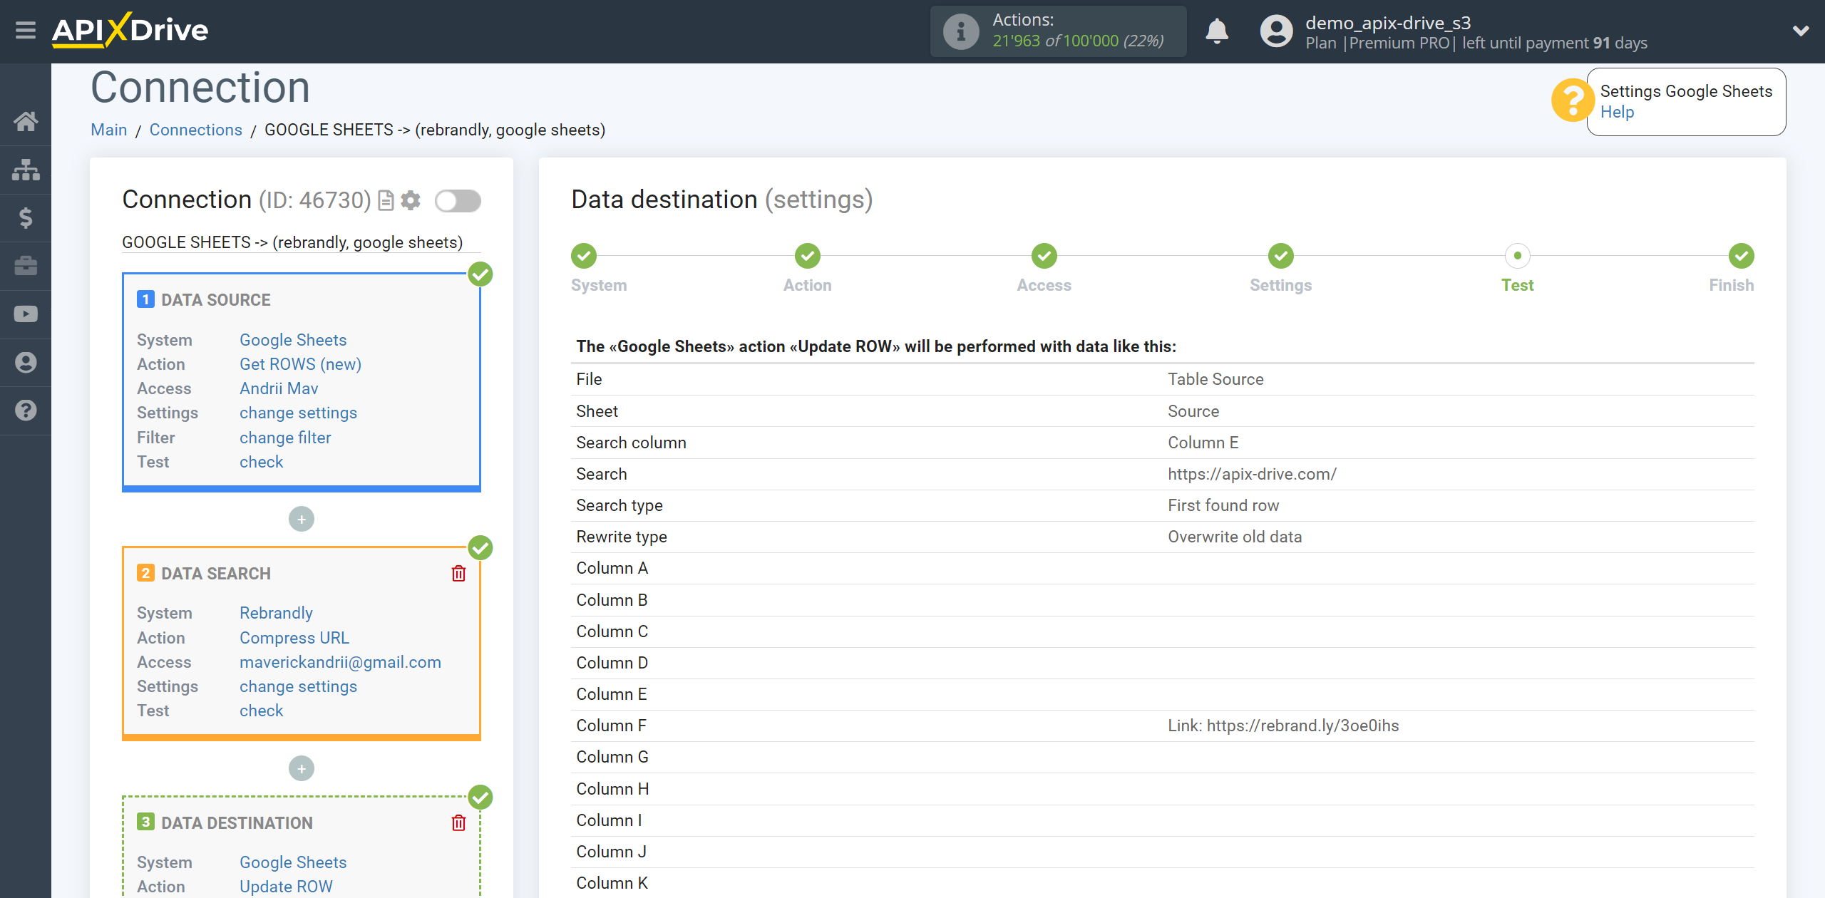Image resolution: width=1825 pixels, height=898 pixels.
Task: Open the help question icon in sidebar
Action: pos(26,411)
